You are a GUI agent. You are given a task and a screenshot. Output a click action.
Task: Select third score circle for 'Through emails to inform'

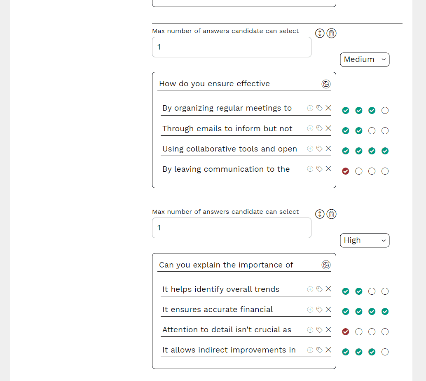pos(372,130)
